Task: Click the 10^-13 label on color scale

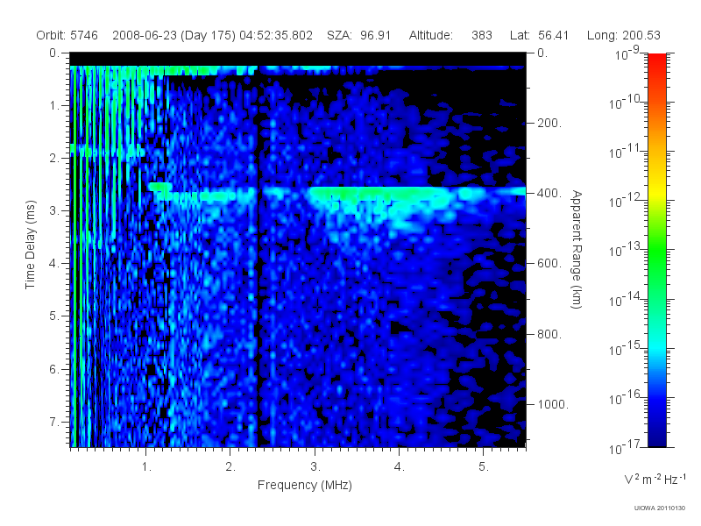Action: pyautogui.click(x=625, y=250)
